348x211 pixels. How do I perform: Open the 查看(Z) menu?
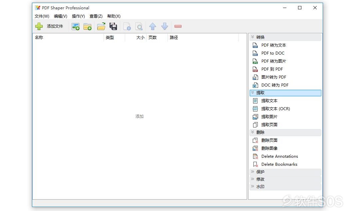pos(96,16)
